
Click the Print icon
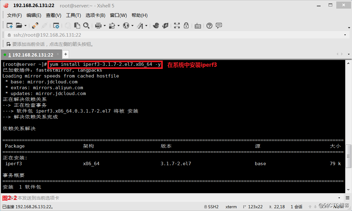tap(98, 26)
